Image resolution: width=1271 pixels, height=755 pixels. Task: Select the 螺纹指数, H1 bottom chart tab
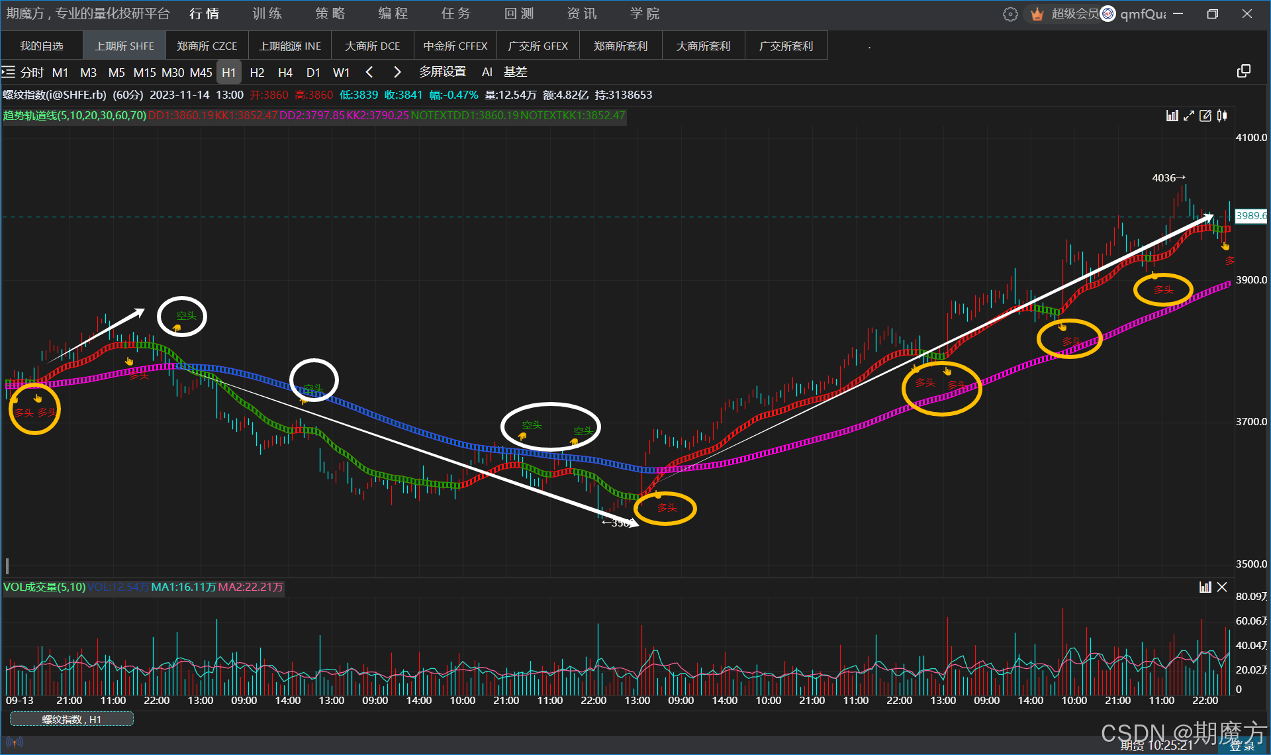(x=71, y=719)
